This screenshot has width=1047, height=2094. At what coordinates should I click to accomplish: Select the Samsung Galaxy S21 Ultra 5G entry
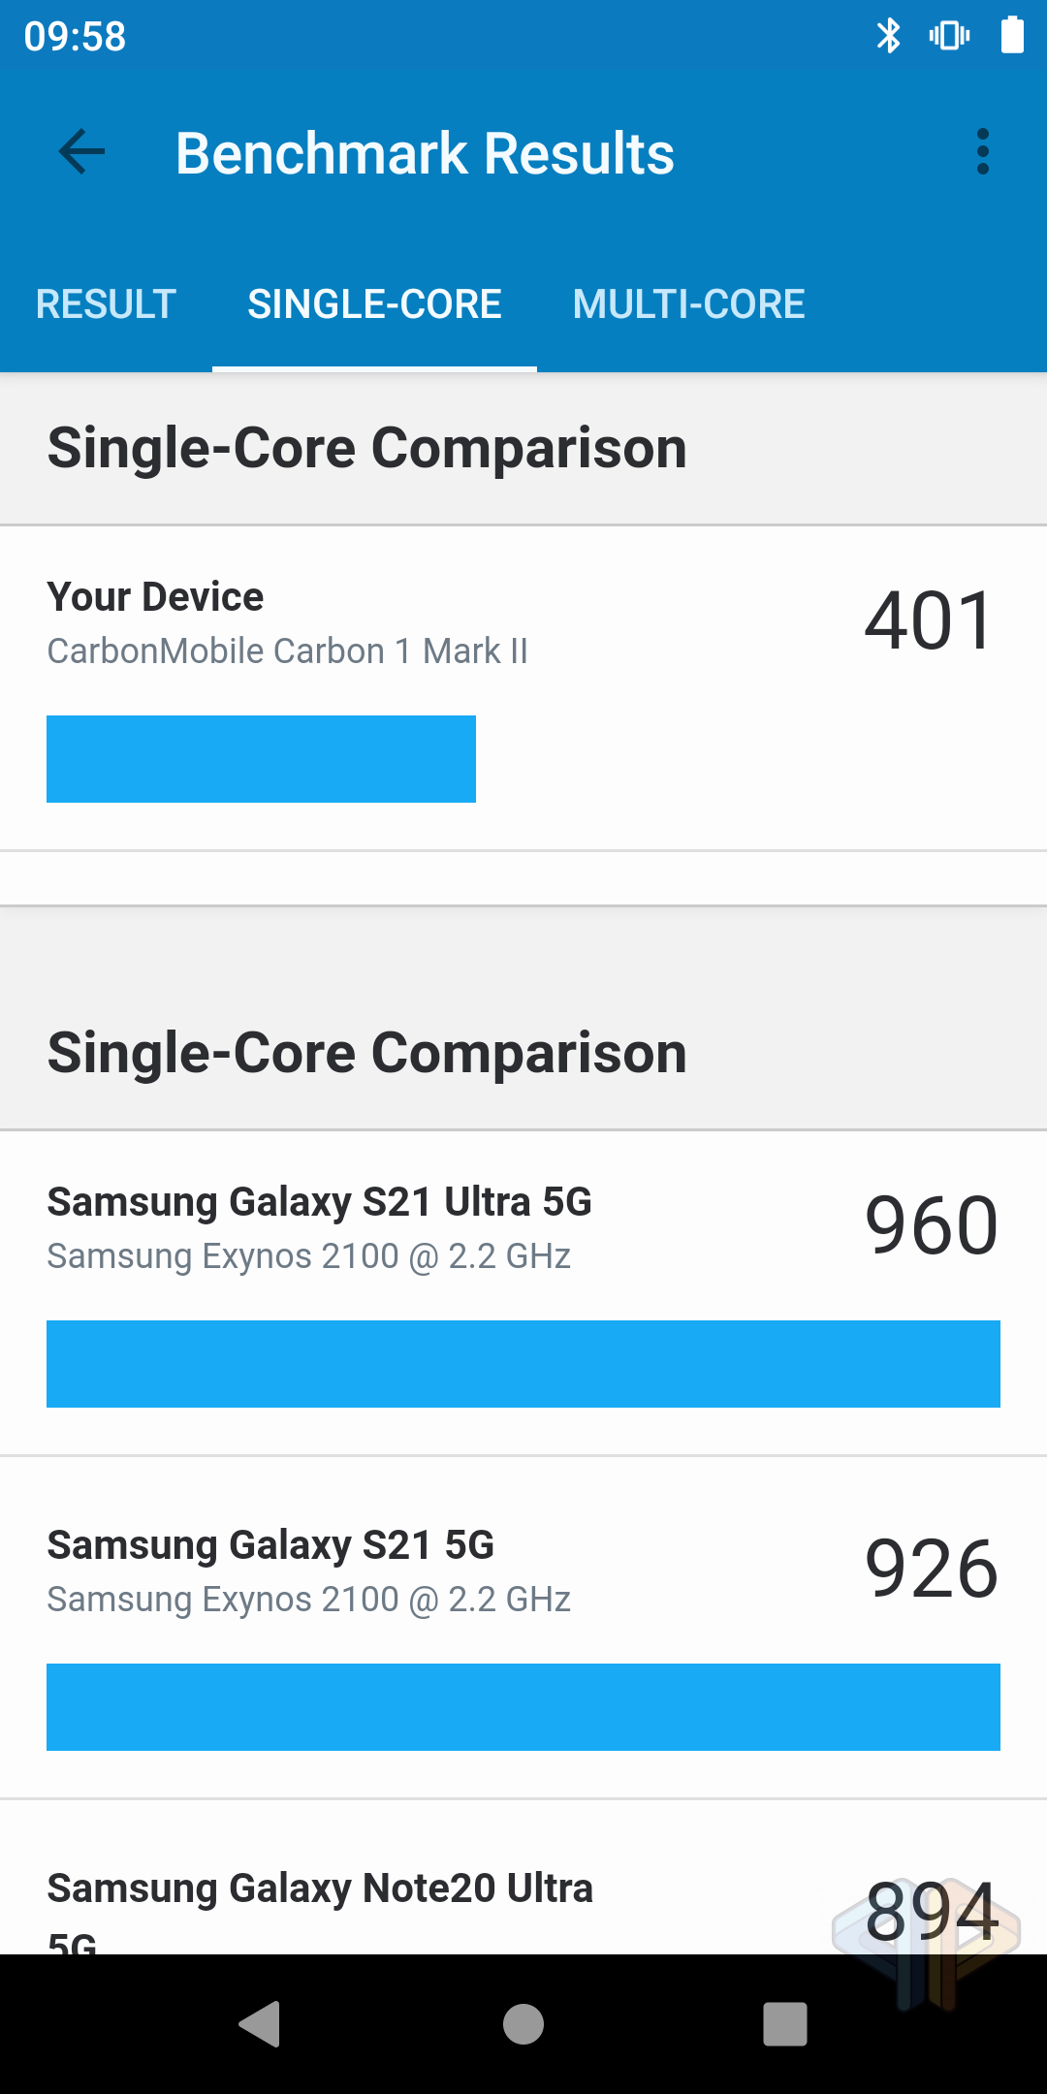pos(320,1202)
